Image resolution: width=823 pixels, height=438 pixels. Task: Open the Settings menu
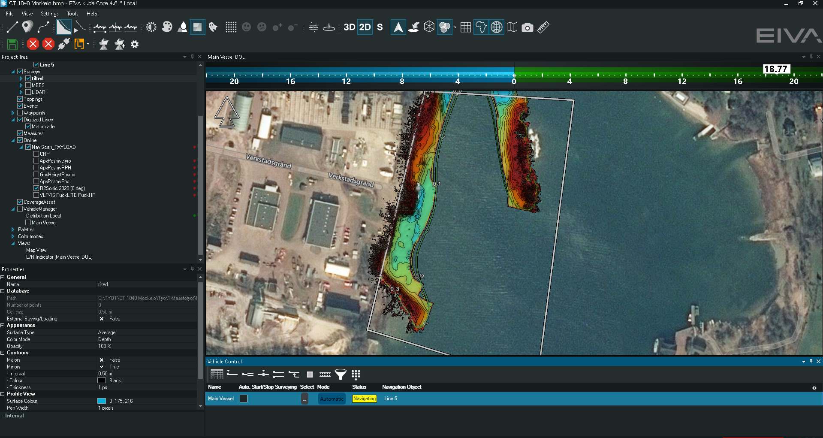[x=49, y=14]
